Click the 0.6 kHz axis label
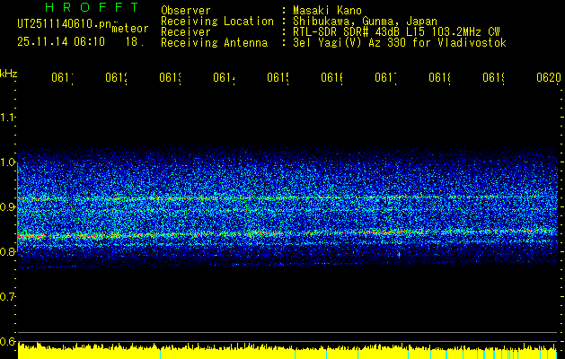This screenshot has height=359, width=565. (x=7, y=342)
